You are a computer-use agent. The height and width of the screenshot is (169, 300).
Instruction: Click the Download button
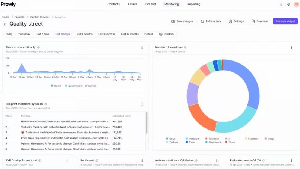260,21
